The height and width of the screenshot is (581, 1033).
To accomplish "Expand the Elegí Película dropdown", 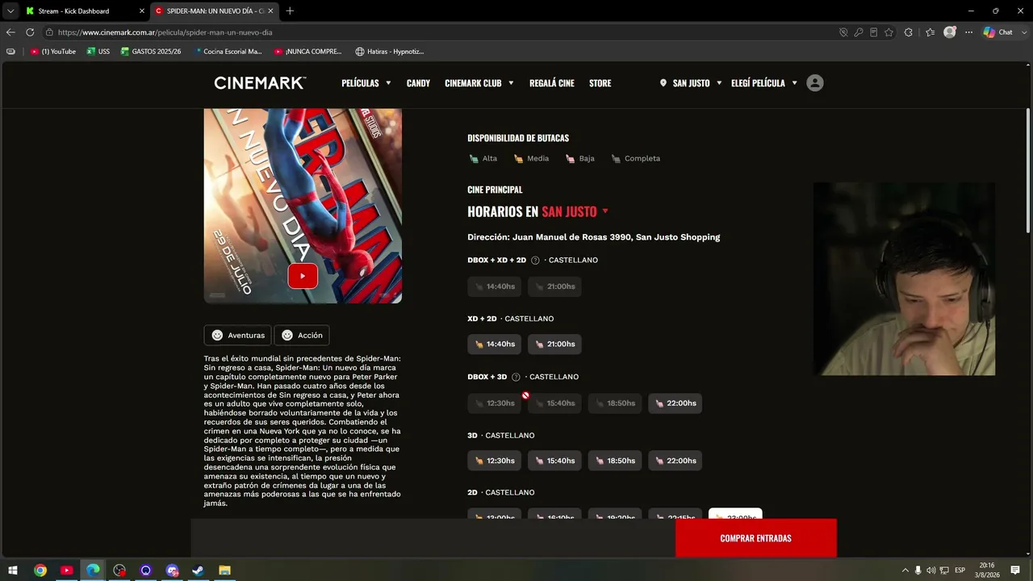I will coord(764,83).
